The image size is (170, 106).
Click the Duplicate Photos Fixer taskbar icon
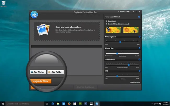point(97,104)
